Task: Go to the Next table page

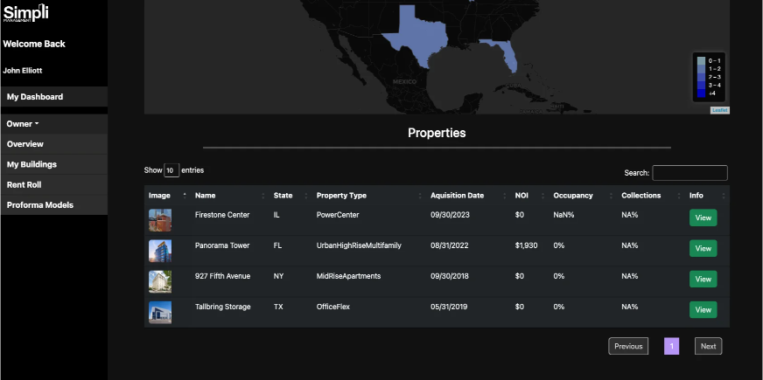Action: [x=708, y=347]
